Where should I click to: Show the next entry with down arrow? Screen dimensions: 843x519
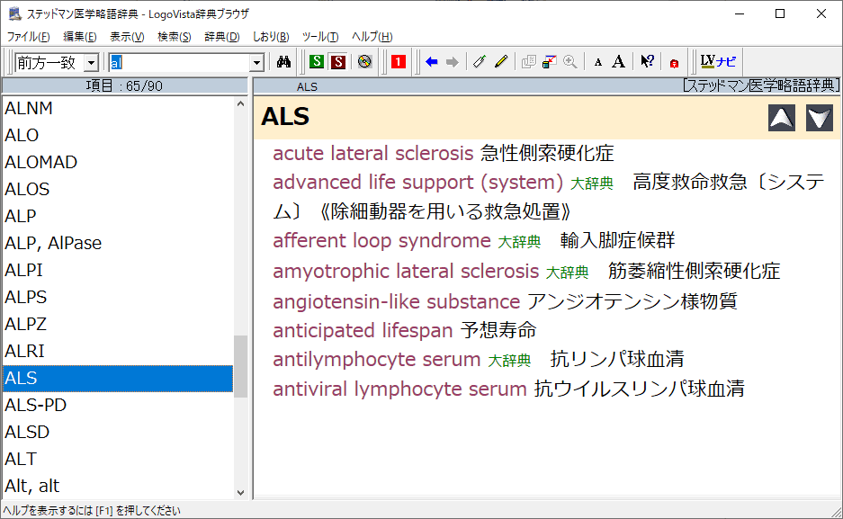[820, 118]
